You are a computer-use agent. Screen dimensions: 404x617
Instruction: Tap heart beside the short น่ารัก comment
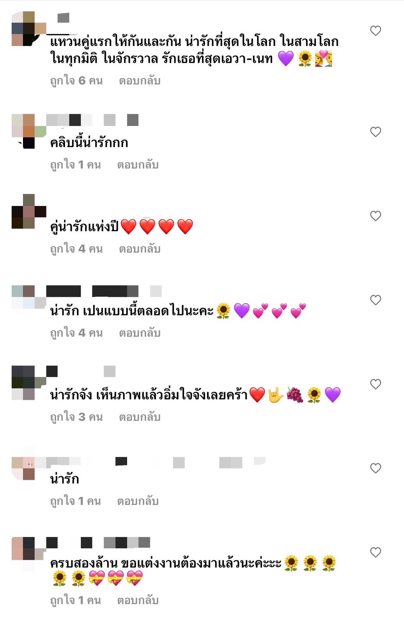click(x=376, y=468)
